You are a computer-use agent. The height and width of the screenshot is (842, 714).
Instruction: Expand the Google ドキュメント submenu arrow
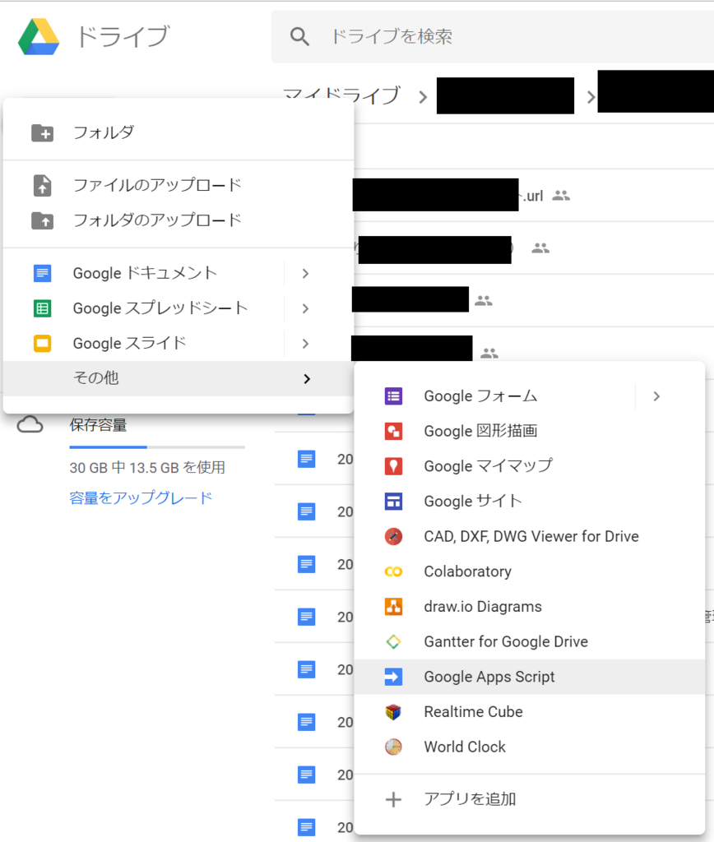coord(305,273)
